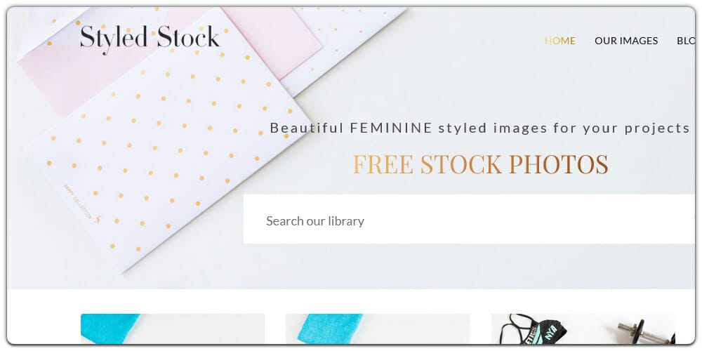This screenshot has height=351, width=702.
Task: Open the first turquoise cloth thumbnail
Action: tap(173, 329)
